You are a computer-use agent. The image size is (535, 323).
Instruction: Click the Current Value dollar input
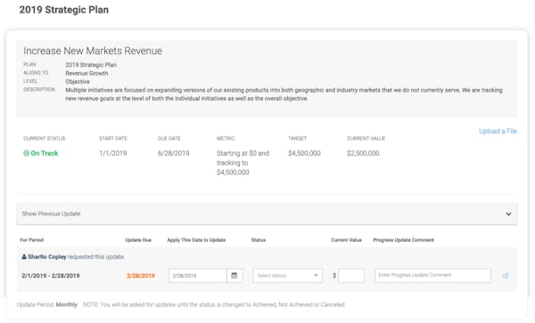point(351,275)
